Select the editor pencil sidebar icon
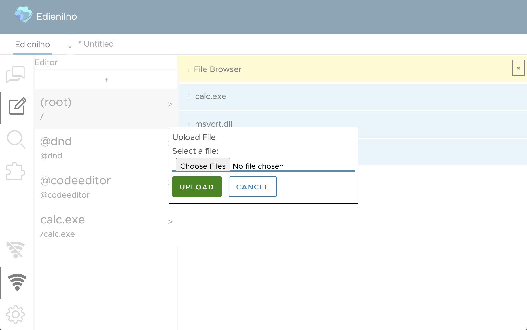The height and width of the screenshot is (330, 527). click(x=17, y=106)
